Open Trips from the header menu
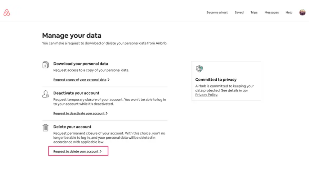310x171 pixels. click(x=254, y=13)
